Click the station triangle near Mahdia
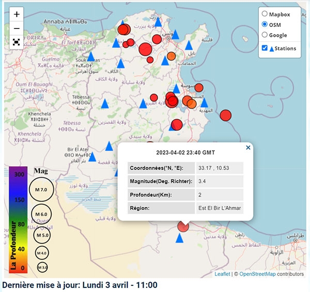This screenshot has height=292, width=310. click(204, 103)
